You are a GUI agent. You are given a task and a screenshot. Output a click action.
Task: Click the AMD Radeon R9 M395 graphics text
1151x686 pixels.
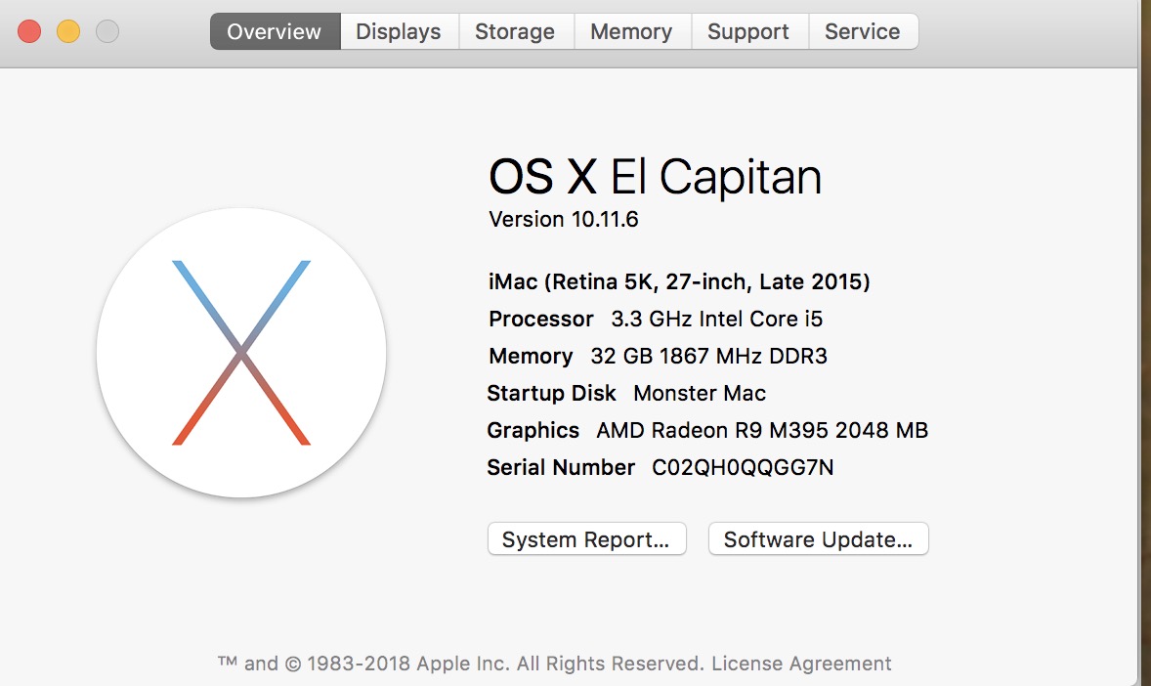point(762,431)
